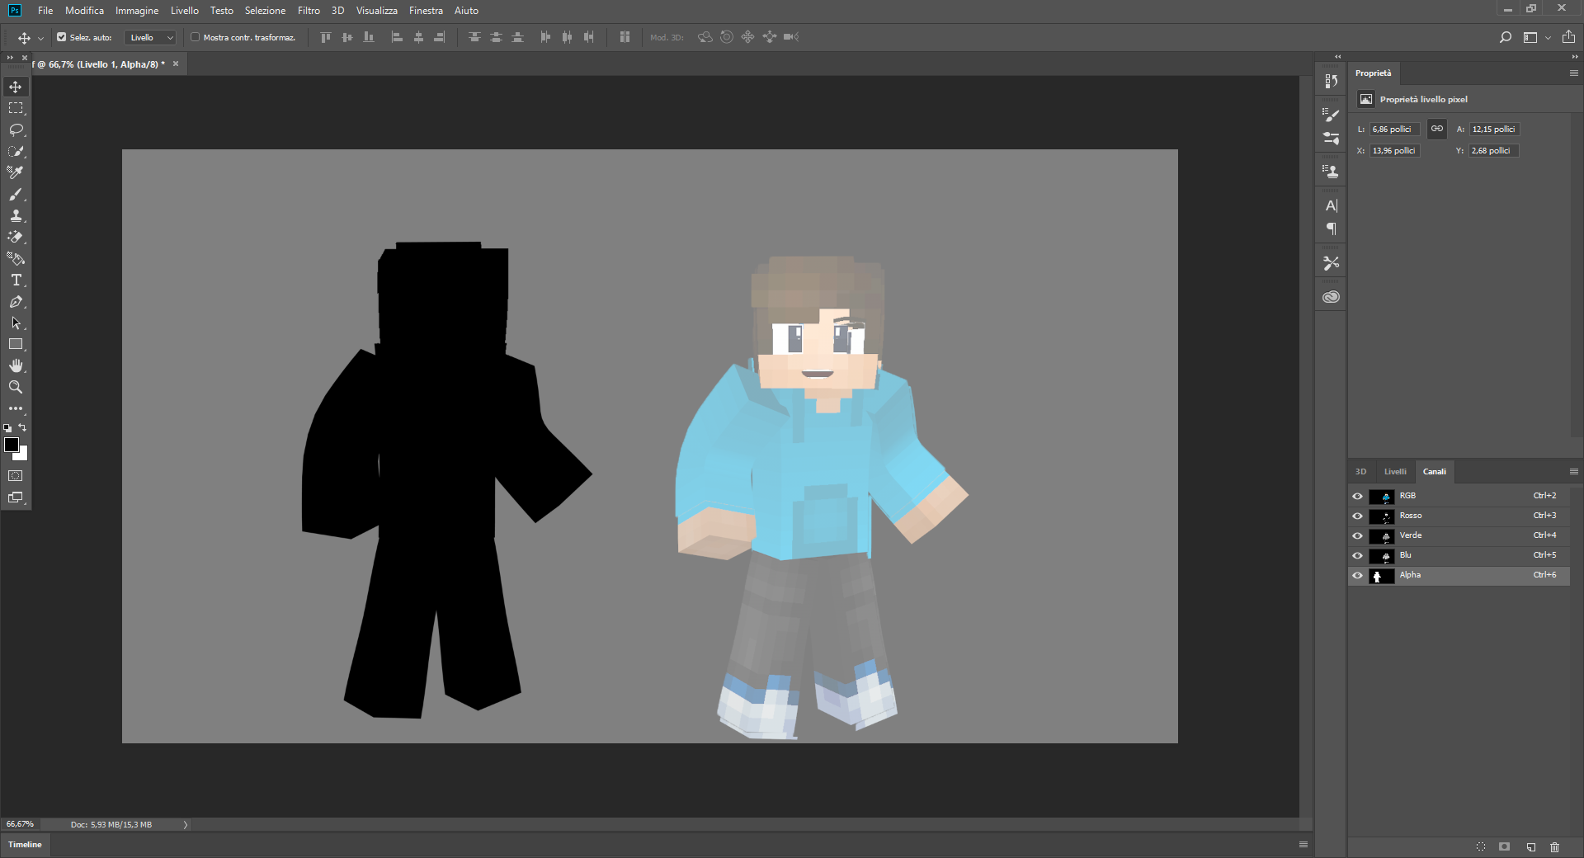Select the Zoom tool

[x=16, y=387]
